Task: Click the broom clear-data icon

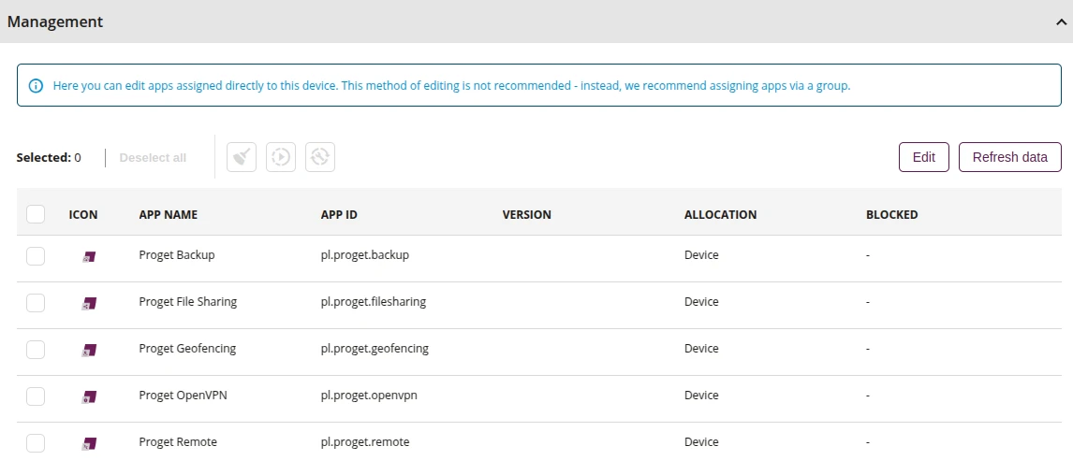Action: tap(242, 157)
